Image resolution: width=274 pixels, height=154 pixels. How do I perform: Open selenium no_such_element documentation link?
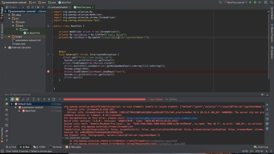(x=162, y=118)
